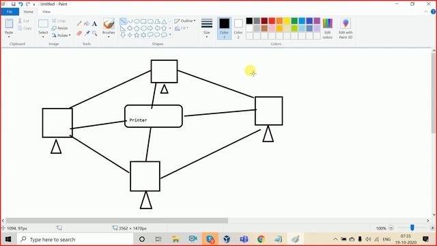Select the Rectangle shape
Screen dimensions: 437x246
[143, 21]
